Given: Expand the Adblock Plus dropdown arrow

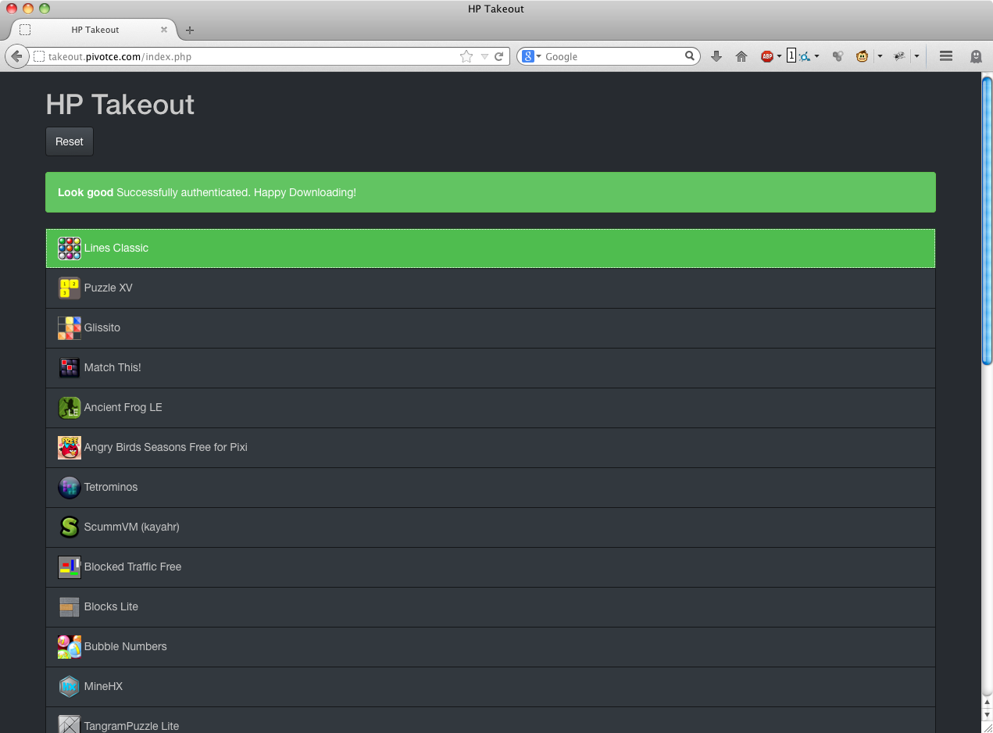Looking at the screenshot, I should pos(779,56).
